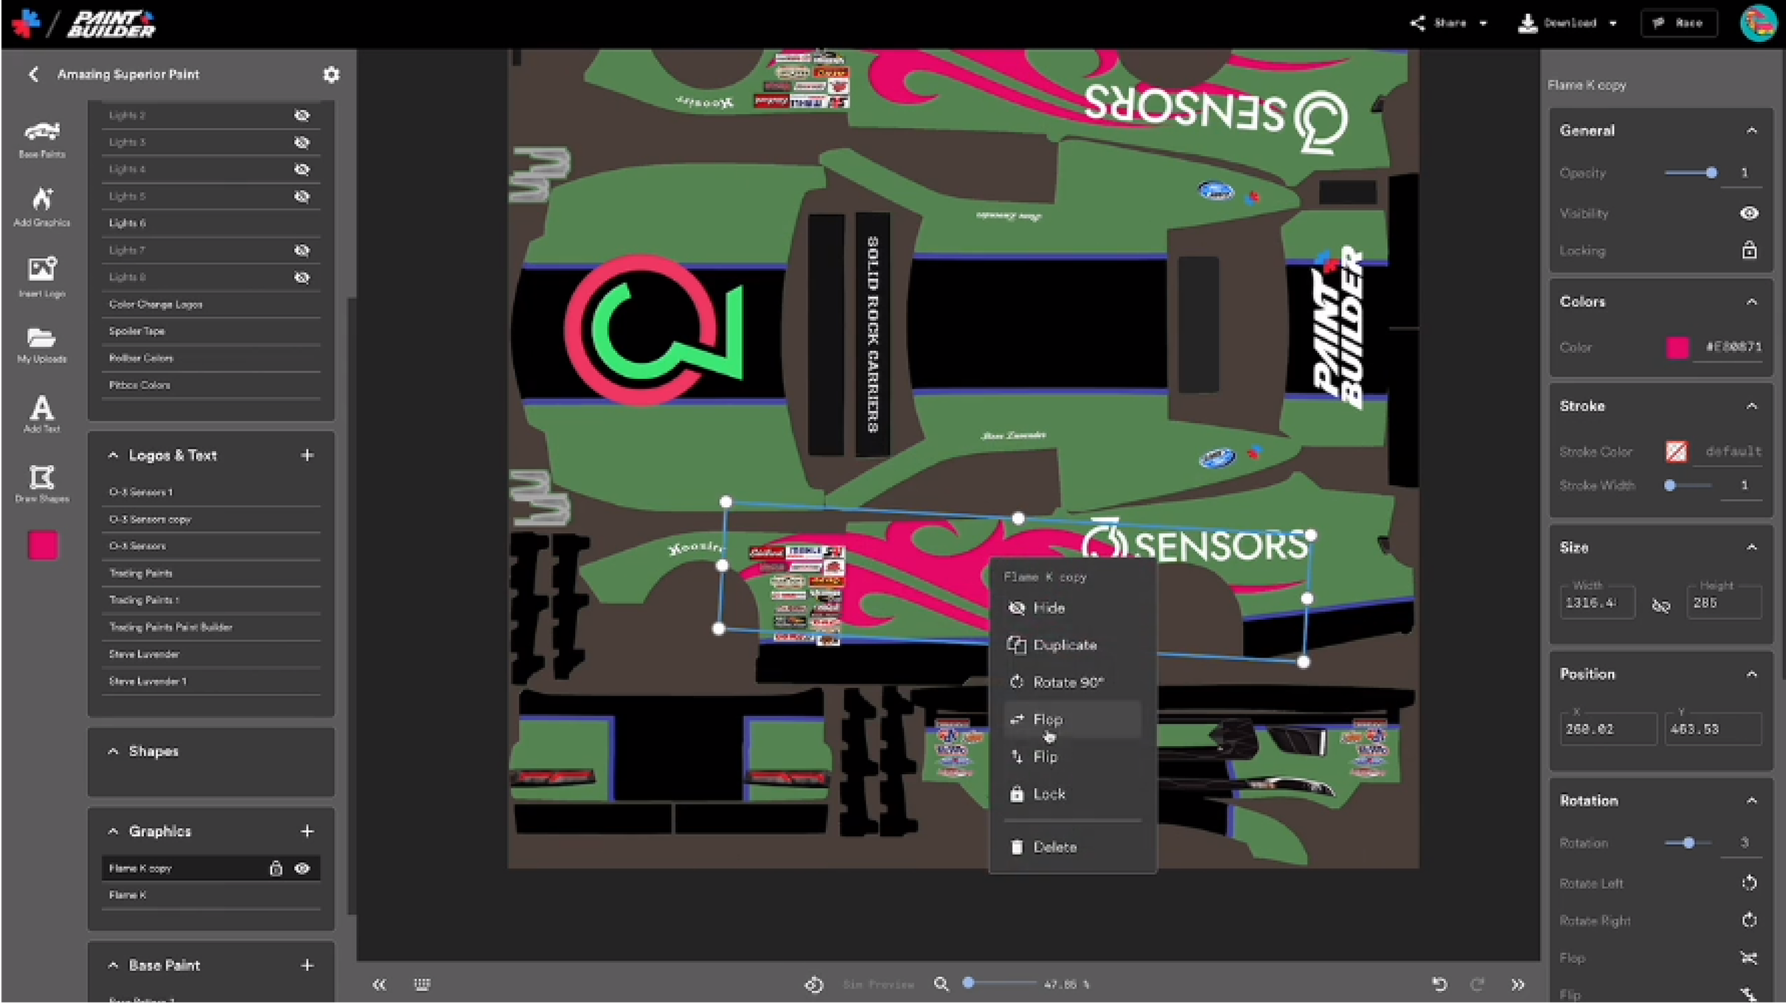Toggle Visibility eye in General panel
Screen dimensions: 1786x1003
pyautogui.click(x=1748, y=214)
